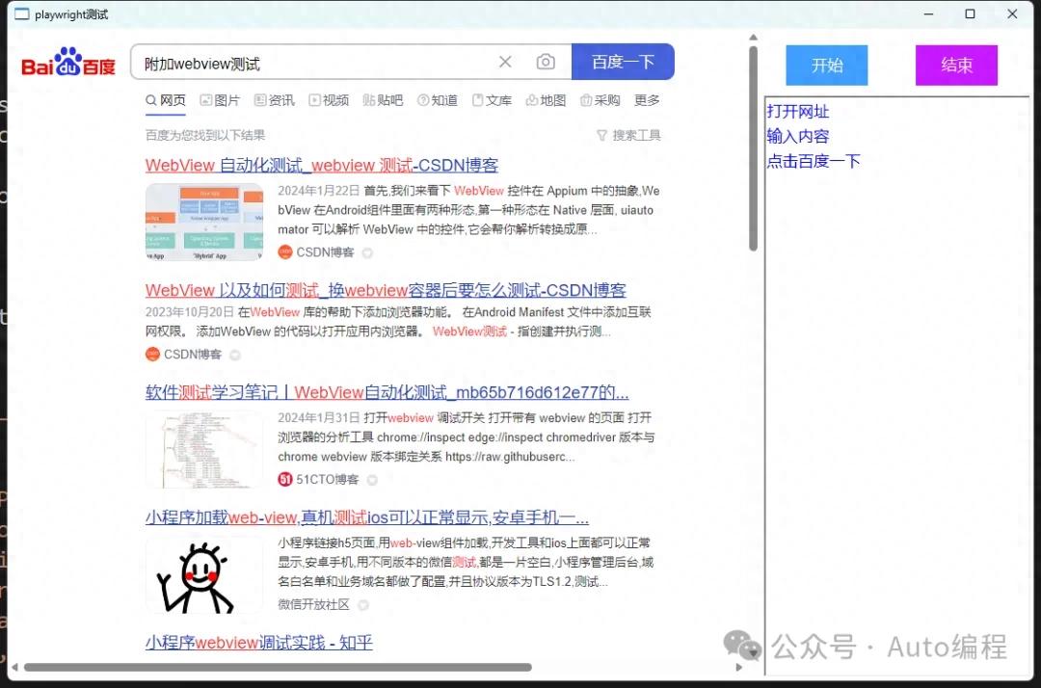Click the blue 开始 button
1041x688 pixels.
(x=827, y=65)
